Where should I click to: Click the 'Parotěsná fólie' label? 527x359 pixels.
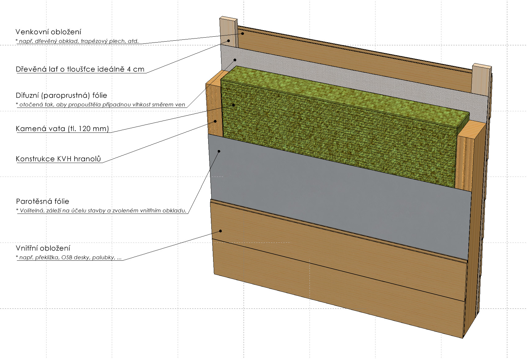click(43, 202)
